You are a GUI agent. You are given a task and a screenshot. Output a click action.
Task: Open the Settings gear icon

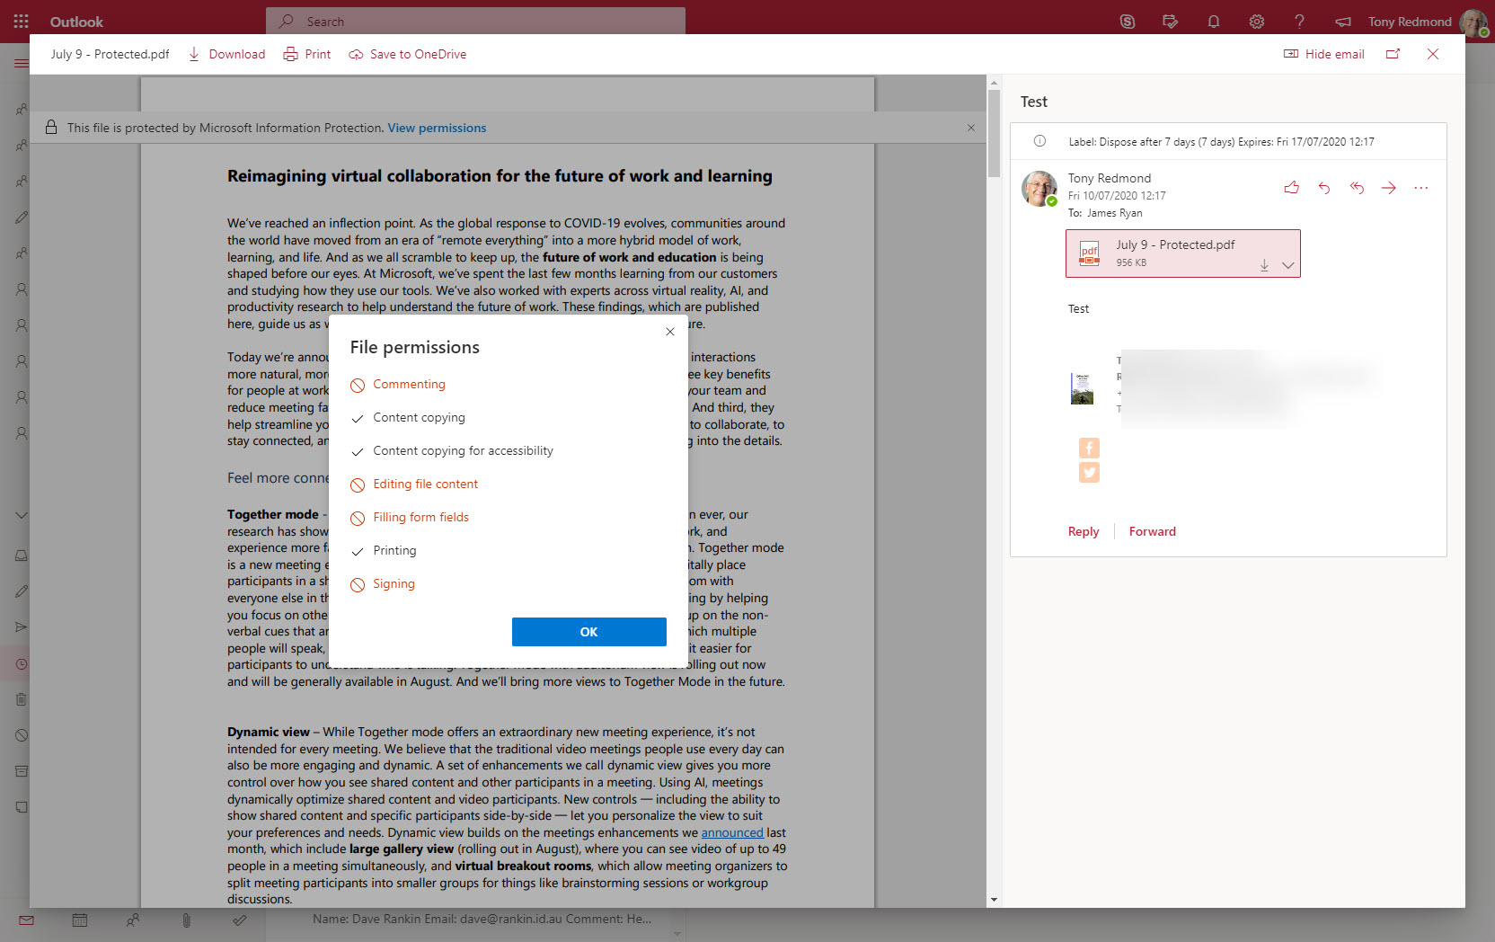point(1256,22)
